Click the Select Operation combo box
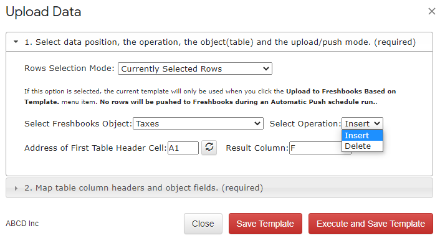 [362, 123]
